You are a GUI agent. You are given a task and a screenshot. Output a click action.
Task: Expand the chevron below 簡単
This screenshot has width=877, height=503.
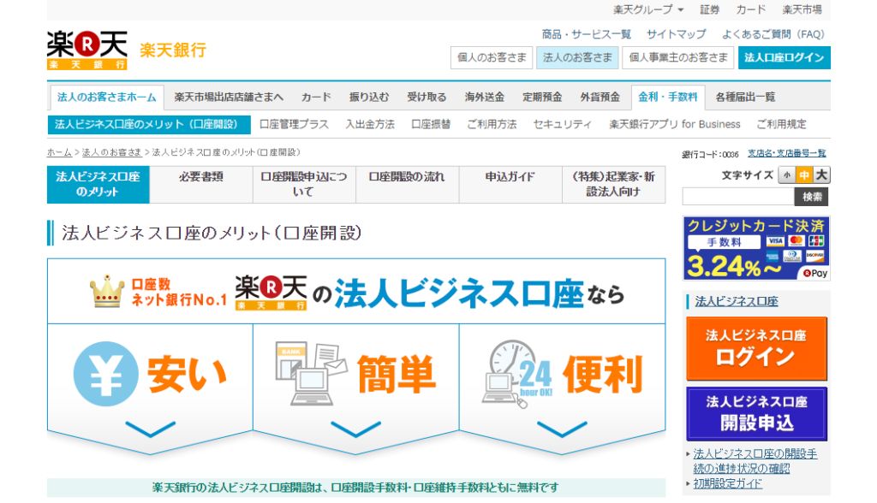[355, 427]
